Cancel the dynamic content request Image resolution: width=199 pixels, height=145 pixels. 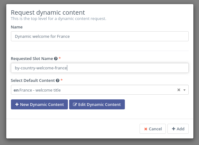(x=153, y=129)
